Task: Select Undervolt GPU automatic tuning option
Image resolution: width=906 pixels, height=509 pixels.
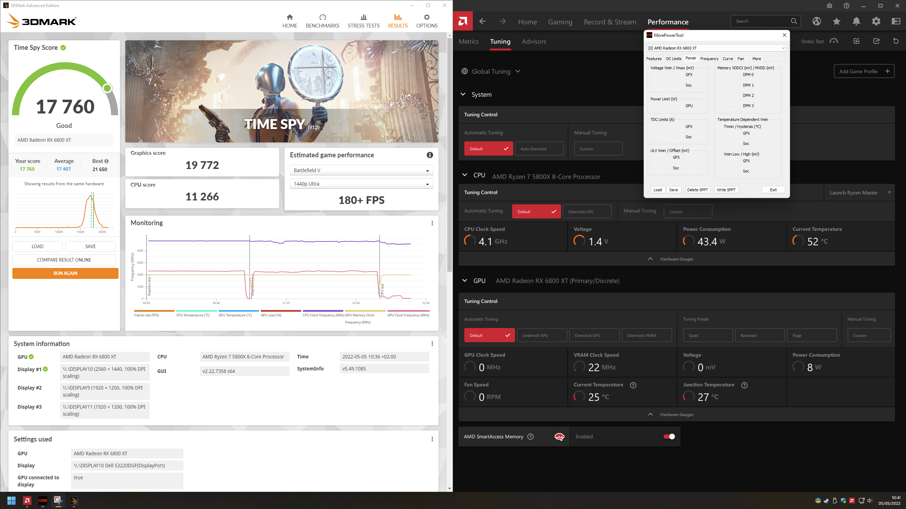Action: coord(541,335)
